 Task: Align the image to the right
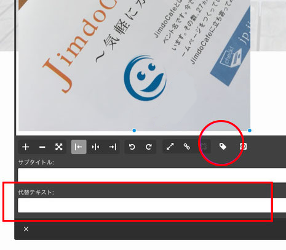pos(113,147)
